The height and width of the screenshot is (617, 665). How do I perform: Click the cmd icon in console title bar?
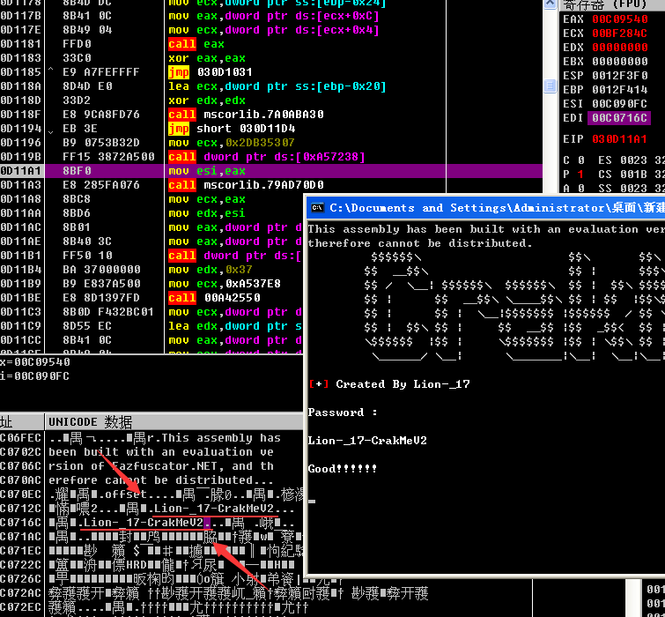(317, 208)
